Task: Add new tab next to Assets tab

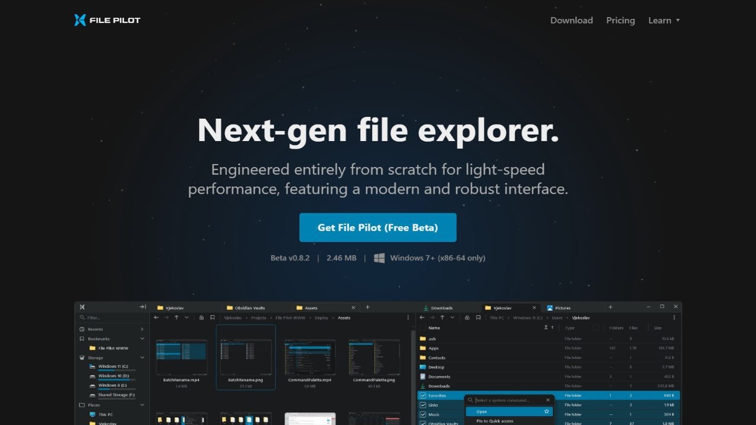Action: click(x=367, y=307)
